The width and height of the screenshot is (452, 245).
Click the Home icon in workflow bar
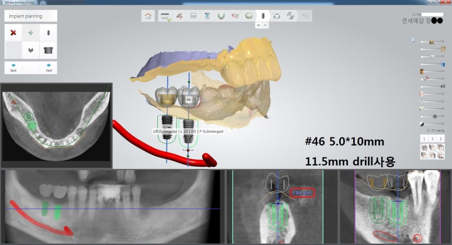pyautogui.click(x=149, y=16)
